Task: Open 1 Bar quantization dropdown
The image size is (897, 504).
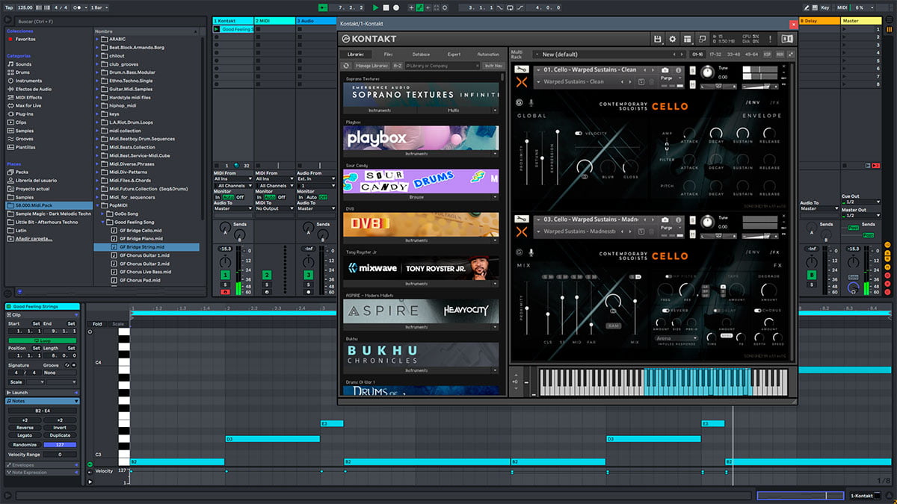Action: click(99, 7)
